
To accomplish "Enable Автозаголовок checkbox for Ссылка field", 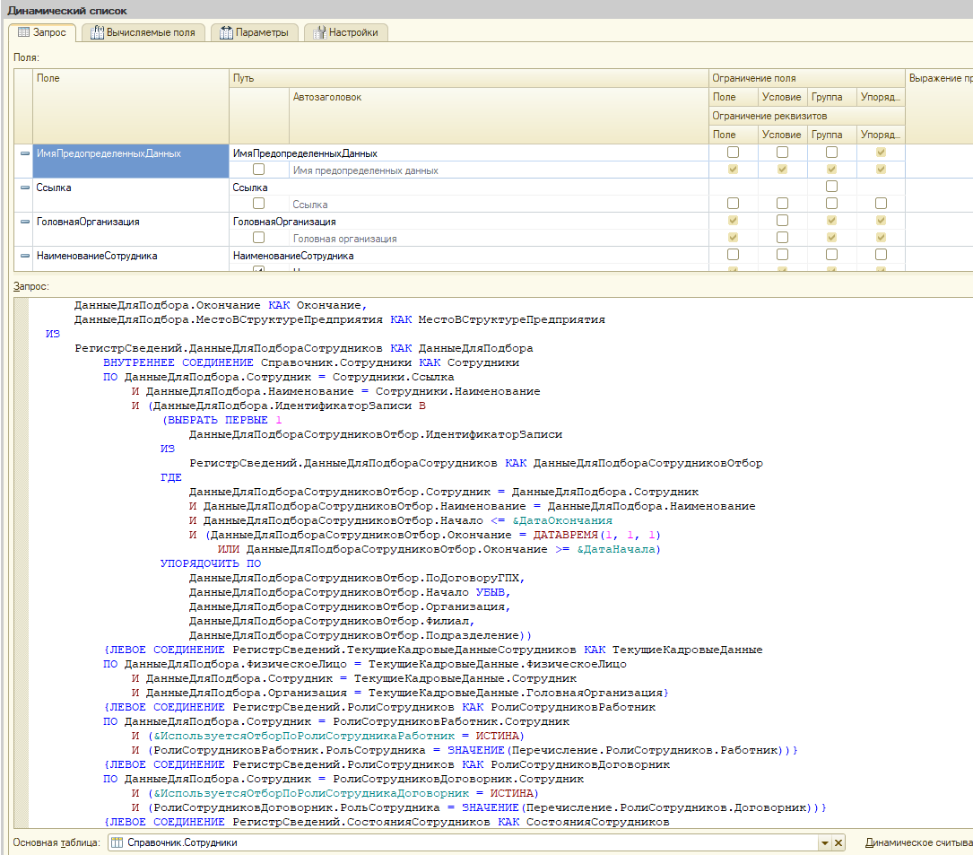I will 258,204.
